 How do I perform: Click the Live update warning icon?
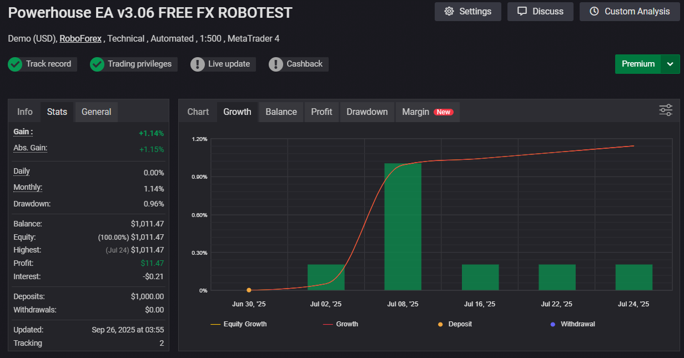(x=198, y=64)
